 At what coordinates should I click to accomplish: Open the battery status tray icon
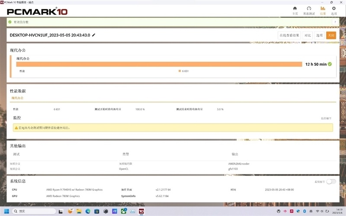327,211
